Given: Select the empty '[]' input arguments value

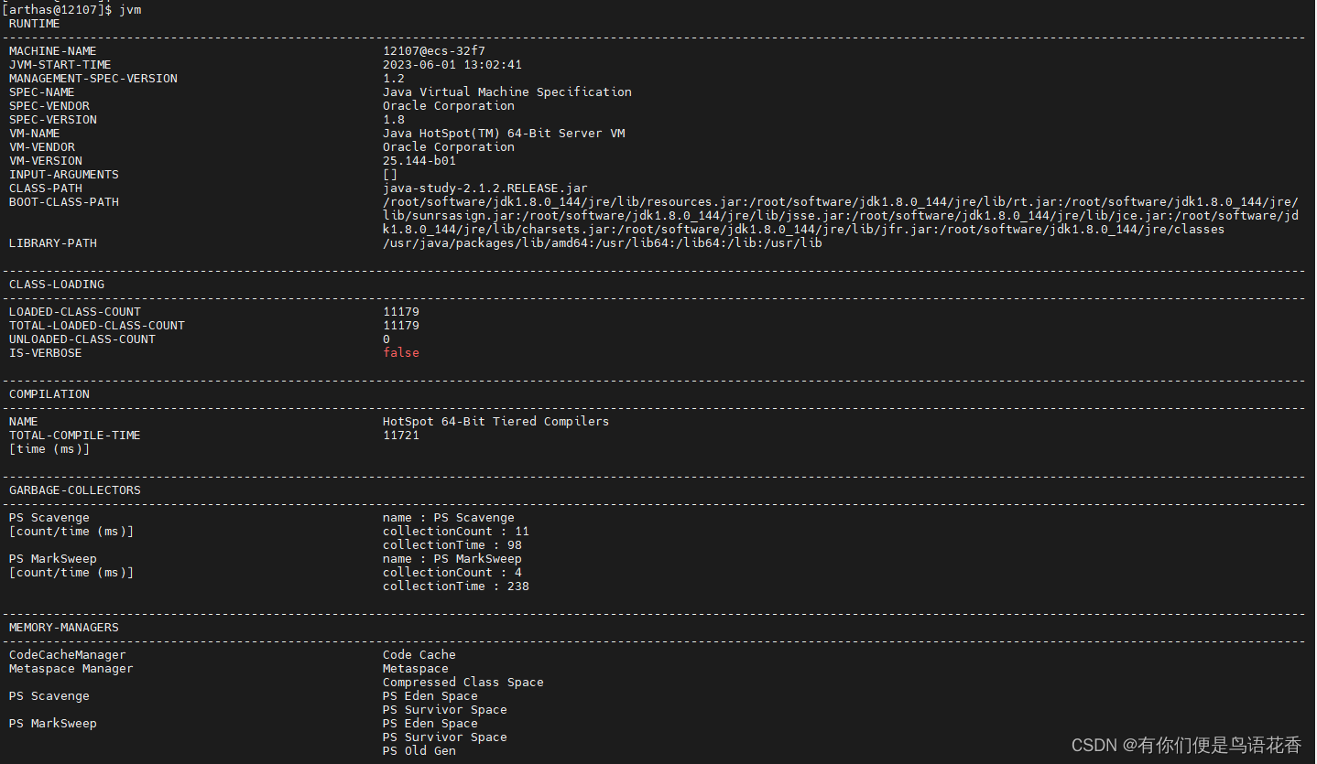Looking at the screenshot, I should 390,175.
